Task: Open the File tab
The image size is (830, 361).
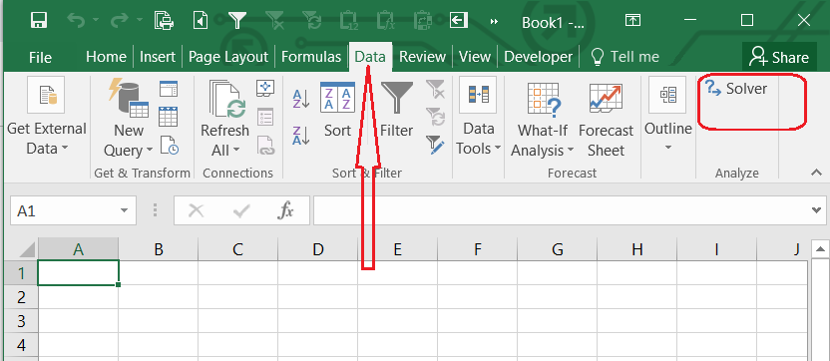Action: (40, 57)
